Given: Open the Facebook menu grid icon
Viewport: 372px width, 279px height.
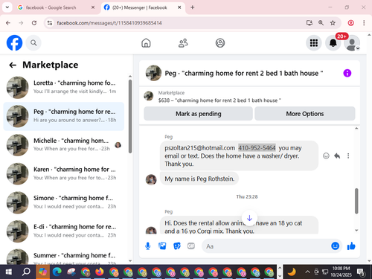Looking at the screenshot, I should point(314,43).
